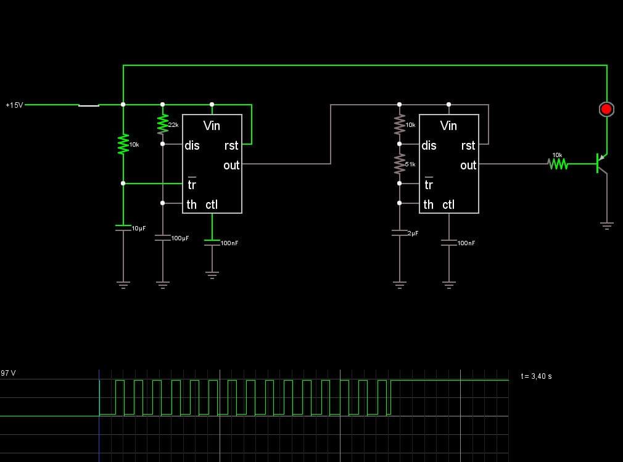Toggle the switch next to the +15V source
The width and height of the screenshot is (623, 462).
coord(89,105)
